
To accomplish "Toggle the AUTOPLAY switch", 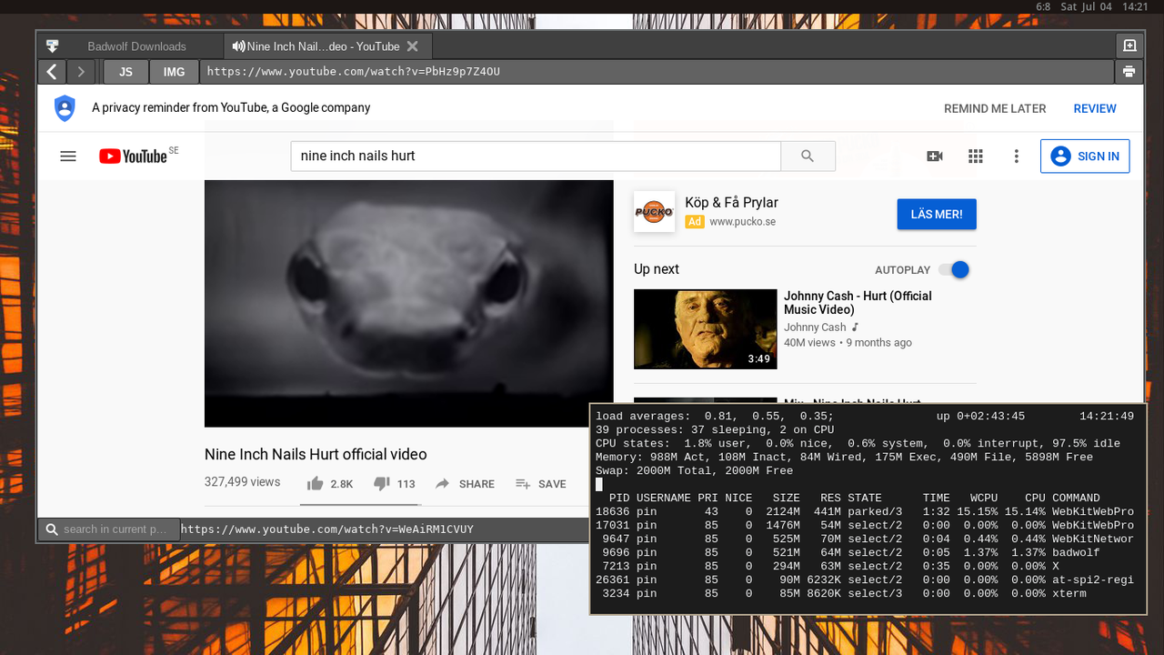I will pos(954,270).
